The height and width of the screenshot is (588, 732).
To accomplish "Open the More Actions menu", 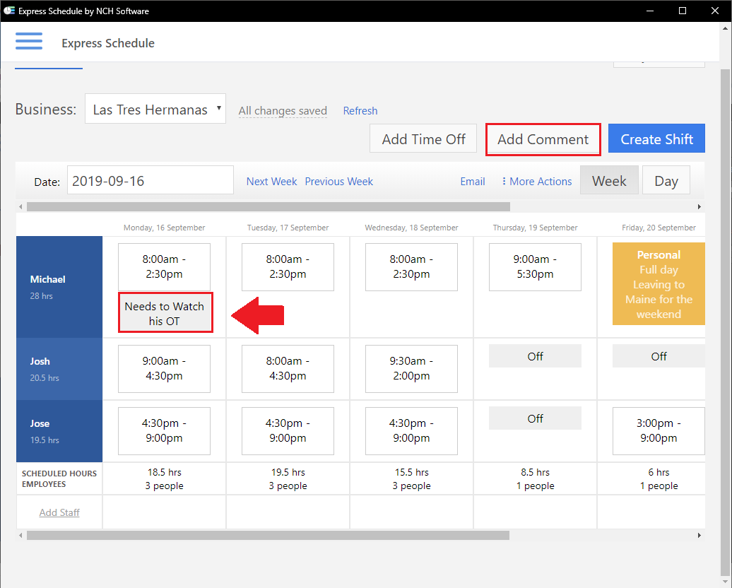I will click(x=536, y=181).
